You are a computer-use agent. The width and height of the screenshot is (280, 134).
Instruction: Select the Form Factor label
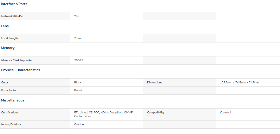click(x=9, y=91)
